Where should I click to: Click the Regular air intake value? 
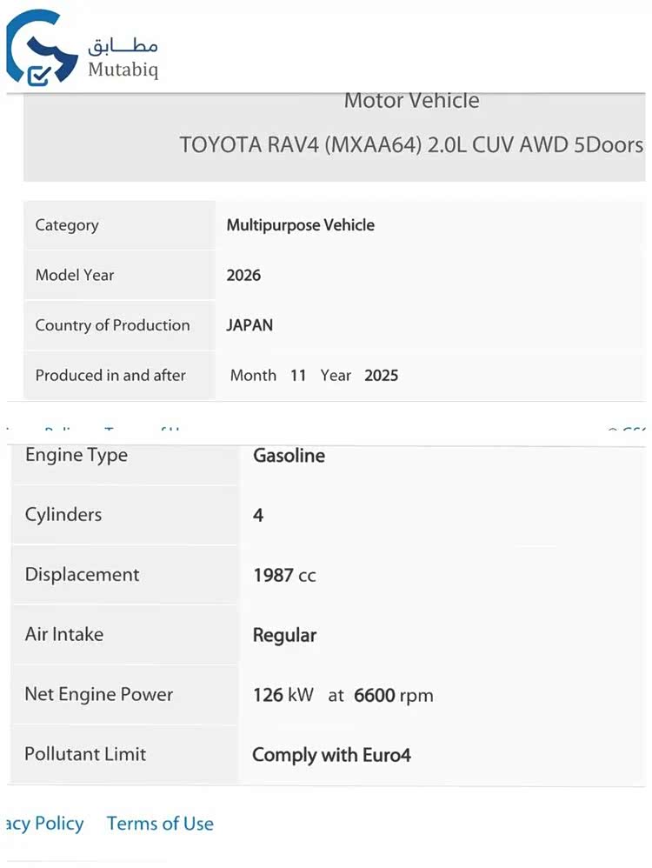point(284,635)
